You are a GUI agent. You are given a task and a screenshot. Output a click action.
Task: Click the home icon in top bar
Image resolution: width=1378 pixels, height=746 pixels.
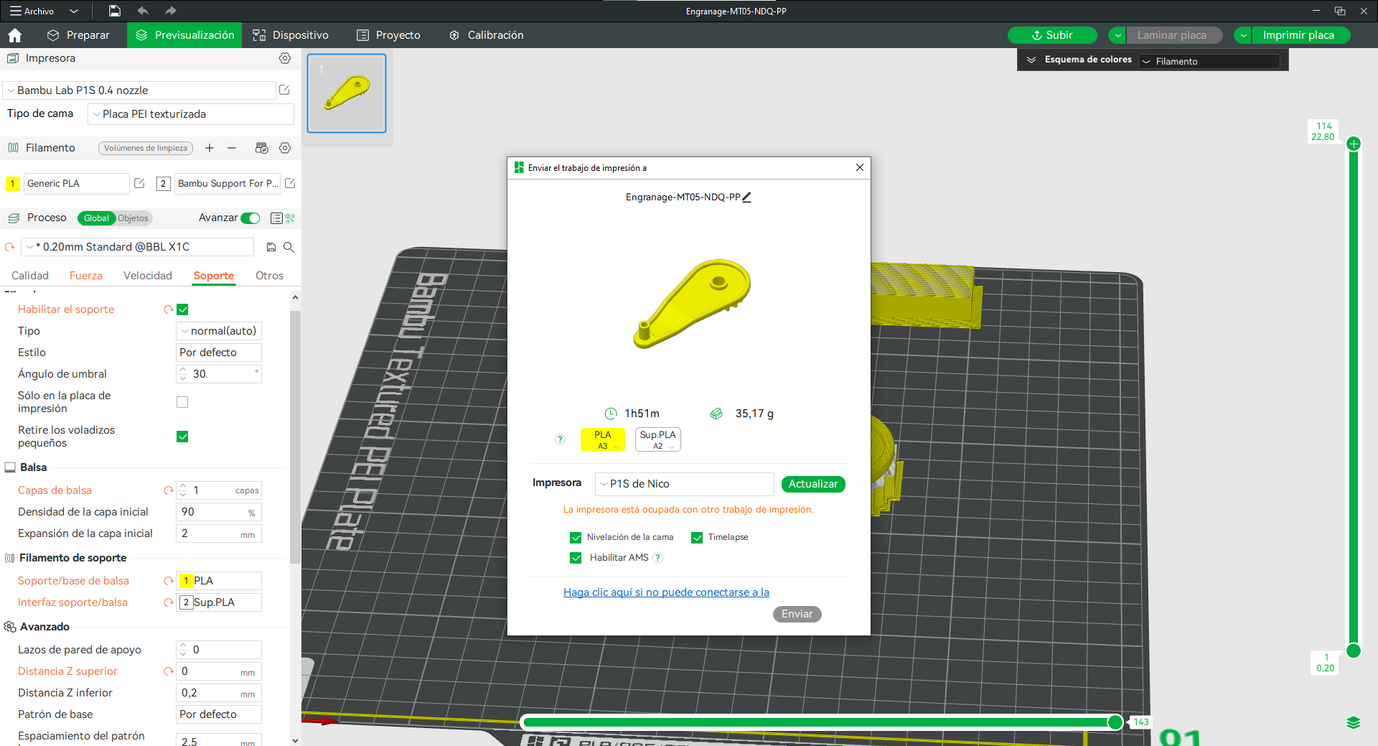coord(14,35)
